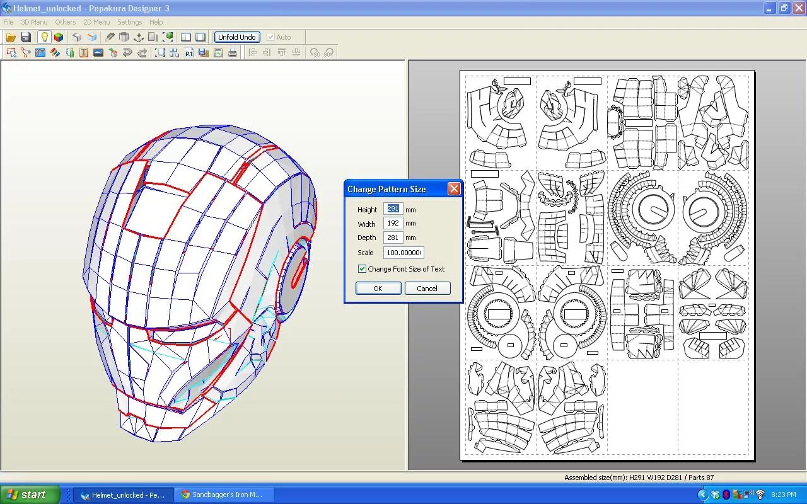Save the file using the disk icon
Viewport: 807px width, 504px height.
click(25, 37)
